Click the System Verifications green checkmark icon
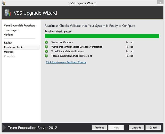Screen dimensions: 165x134 [46, 42]
